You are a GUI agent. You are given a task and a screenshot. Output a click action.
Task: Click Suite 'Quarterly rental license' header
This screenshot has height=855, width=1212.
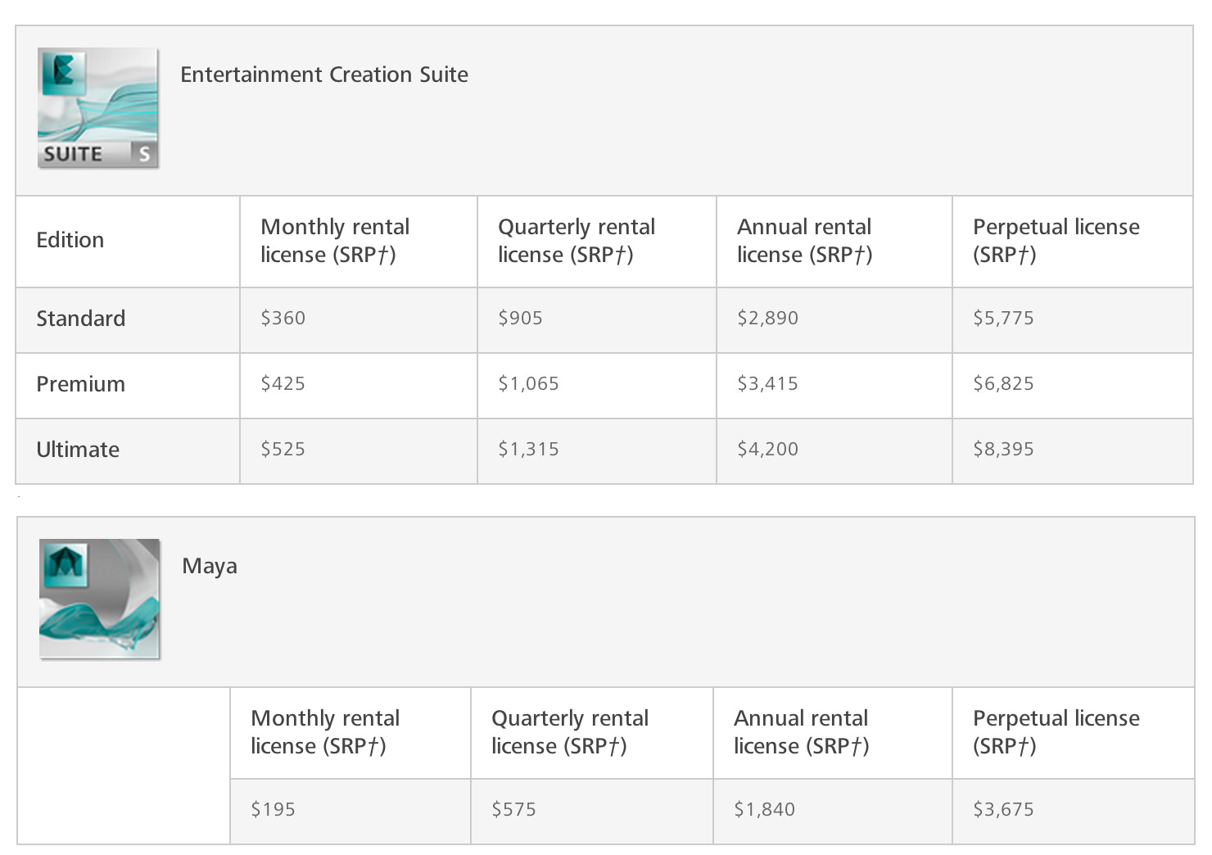click(x=577, y=241)
